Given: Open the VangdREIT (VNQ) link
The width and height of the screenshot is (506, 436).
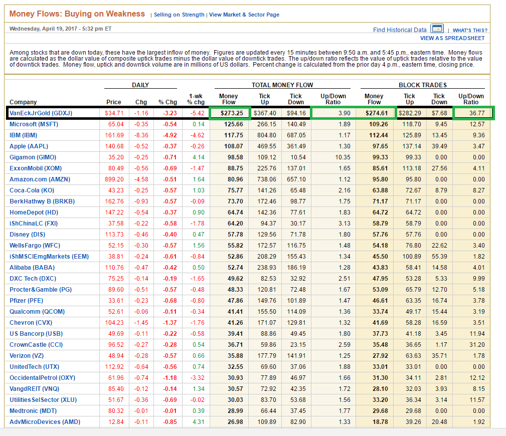Looking at the screenshot, I should pyautogui.click(x=35, y=389).
